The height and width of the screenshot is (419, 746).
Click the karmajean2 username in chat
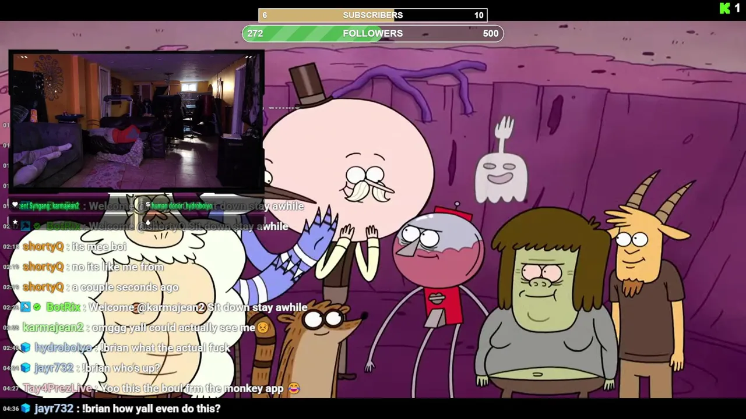click(x=53, y=328)
